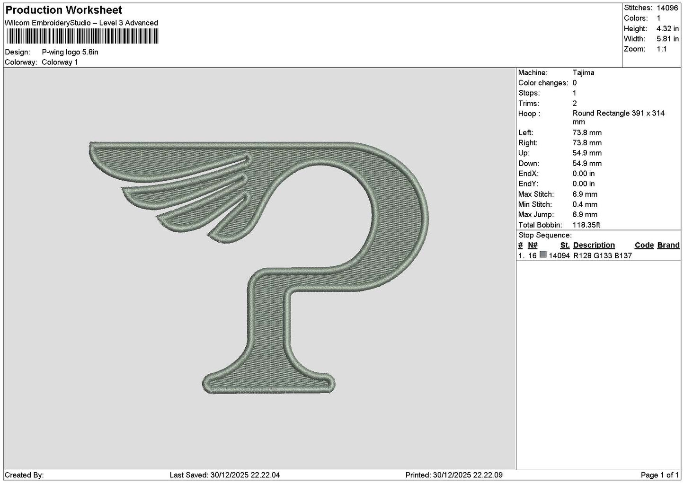Click the gray thread color swatch
Viewport: 684px width, 483px height.
coord(543,255)
